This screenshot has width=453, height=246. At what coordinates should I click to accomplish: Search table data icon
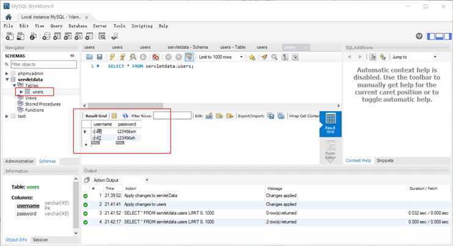click(x=101, y=36)
